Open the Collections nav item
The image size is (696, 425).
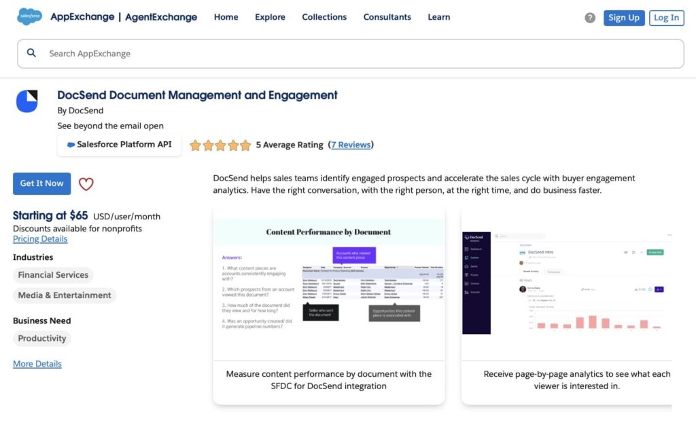324,17
